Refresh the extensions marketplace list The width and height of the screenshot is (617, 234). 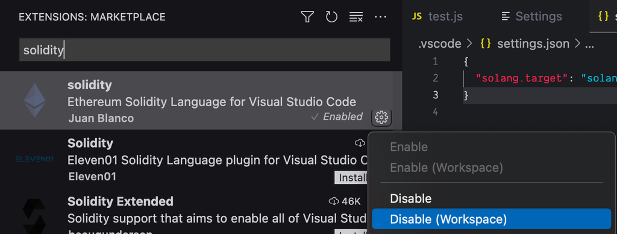click(x=332, y=17)
